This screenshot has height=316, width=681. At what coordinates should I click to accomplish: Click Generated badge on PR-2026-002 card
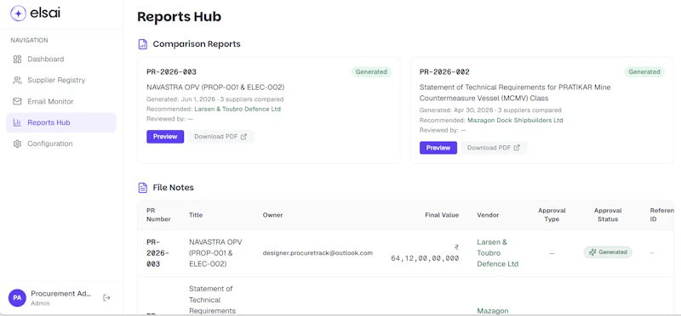(x=644, y=72)
